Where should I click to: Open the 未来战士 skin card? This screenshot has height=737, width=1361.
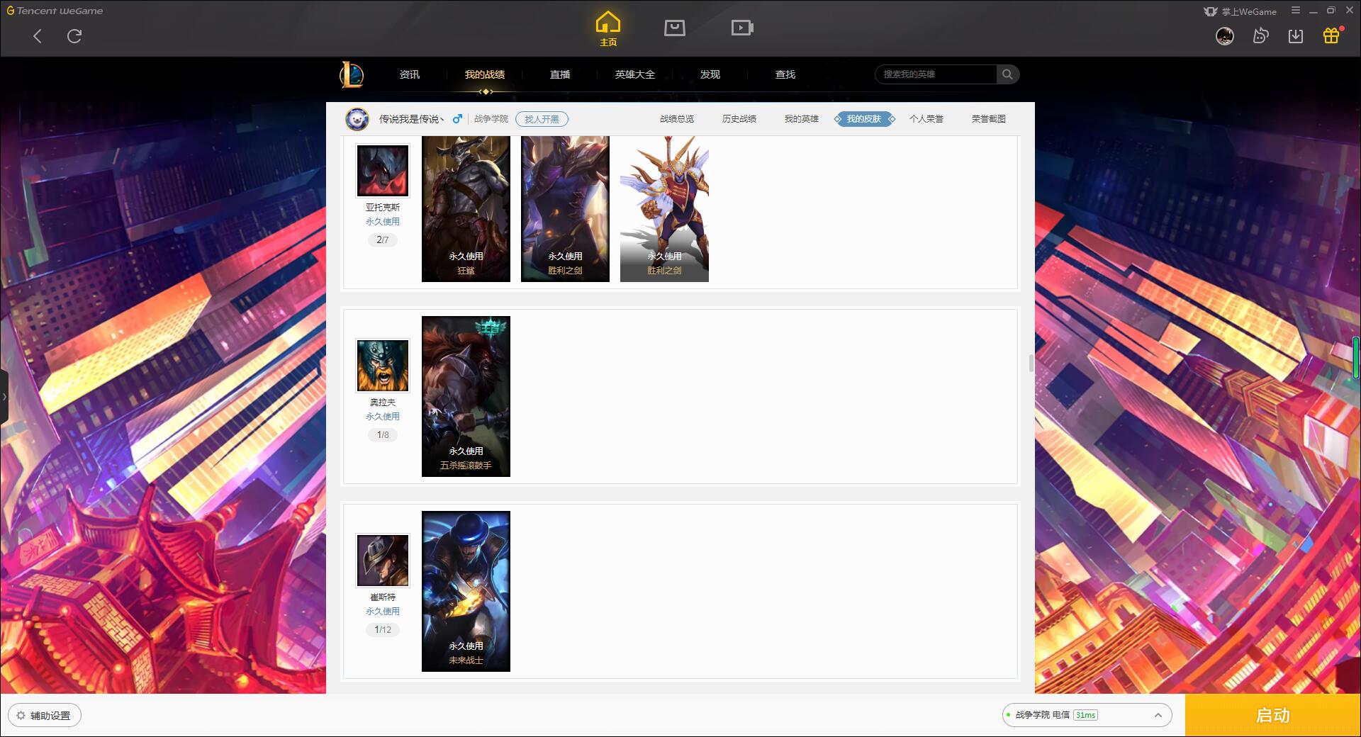(466, 591)
